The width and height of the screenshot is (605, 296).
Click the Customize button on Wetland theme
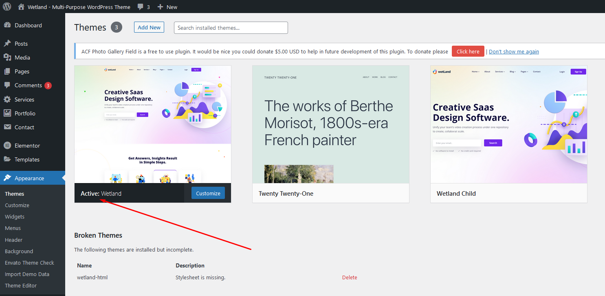coord(208,193)
